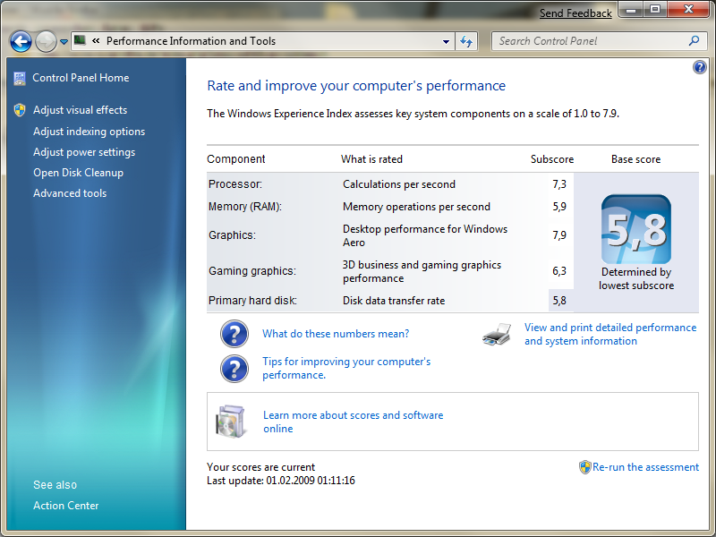The image size is (716, 537).
Task: Click the Forward navigation arrow button
Action: 46,41
